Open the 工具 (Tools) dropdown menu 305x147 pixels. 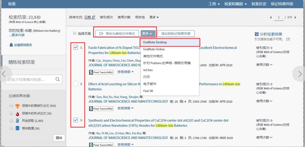pyautogui.click(x=214, y=4)
